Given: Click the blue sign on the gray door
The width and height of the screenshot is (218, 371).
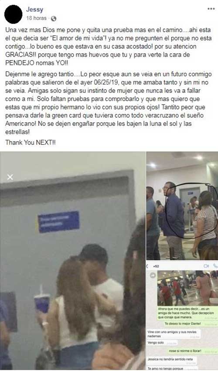Looking at the screenshot, I should (59, 222).
